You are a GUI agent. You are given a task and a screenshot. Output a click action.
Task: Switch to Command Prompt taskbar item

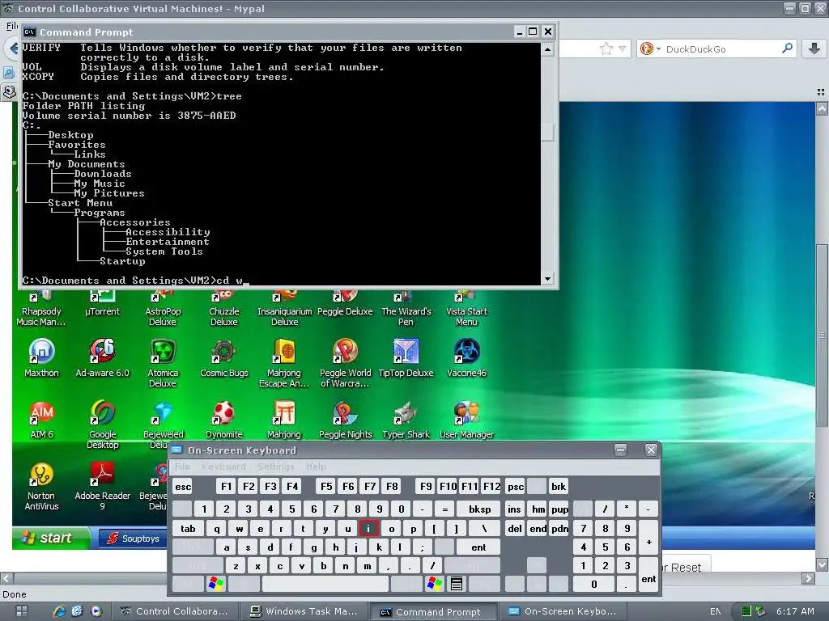pyautogui.click(x=433, y=611)
